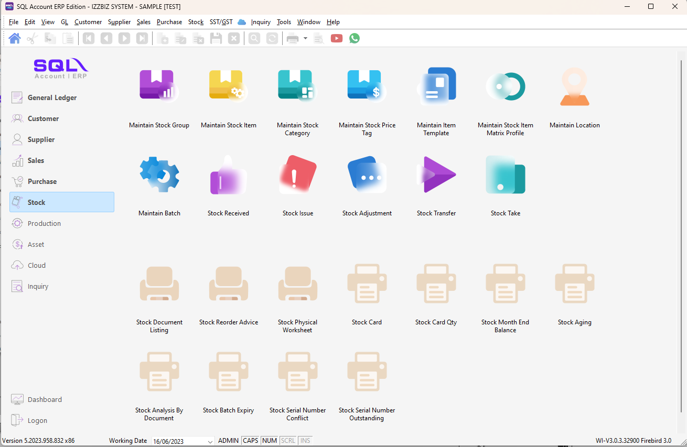687x447 pixels.
Task: Open Stock Received
Action: [229, 175]
